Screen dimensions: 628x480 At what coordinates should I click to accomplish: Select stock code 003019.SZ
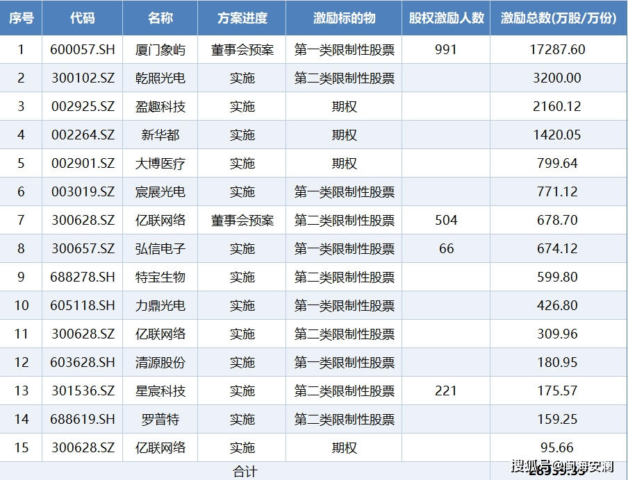click(83, 191)
